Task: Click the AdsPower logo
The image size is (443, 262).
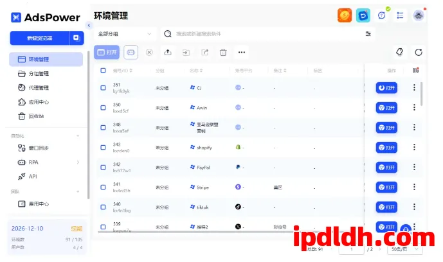Action: tap(46, 17)
